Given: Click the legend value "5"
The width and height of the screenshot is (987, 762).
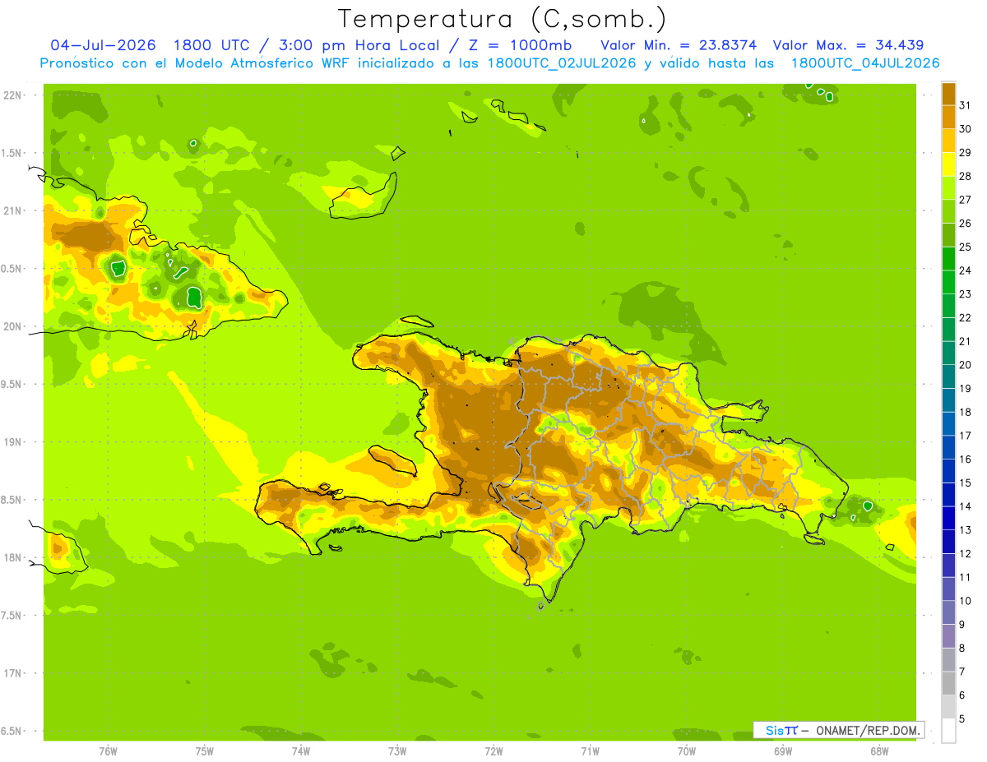Looking at the screenshot, I should coord(962,719).
